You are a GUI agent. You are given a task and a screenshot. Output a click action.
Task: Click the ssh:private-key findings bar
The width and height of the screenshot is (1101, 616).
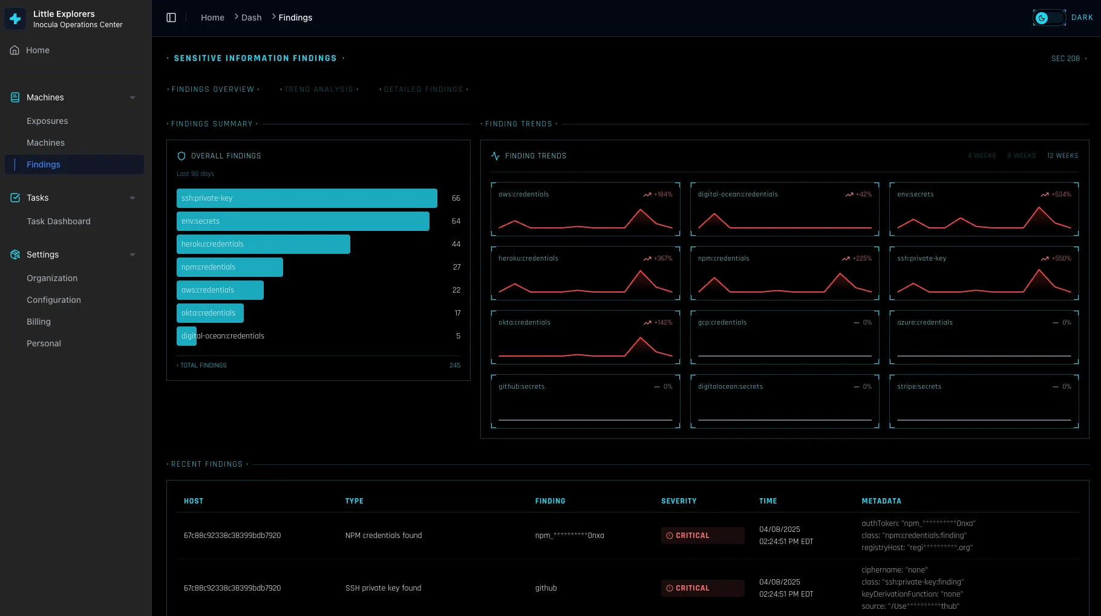[x=306, y=198]
